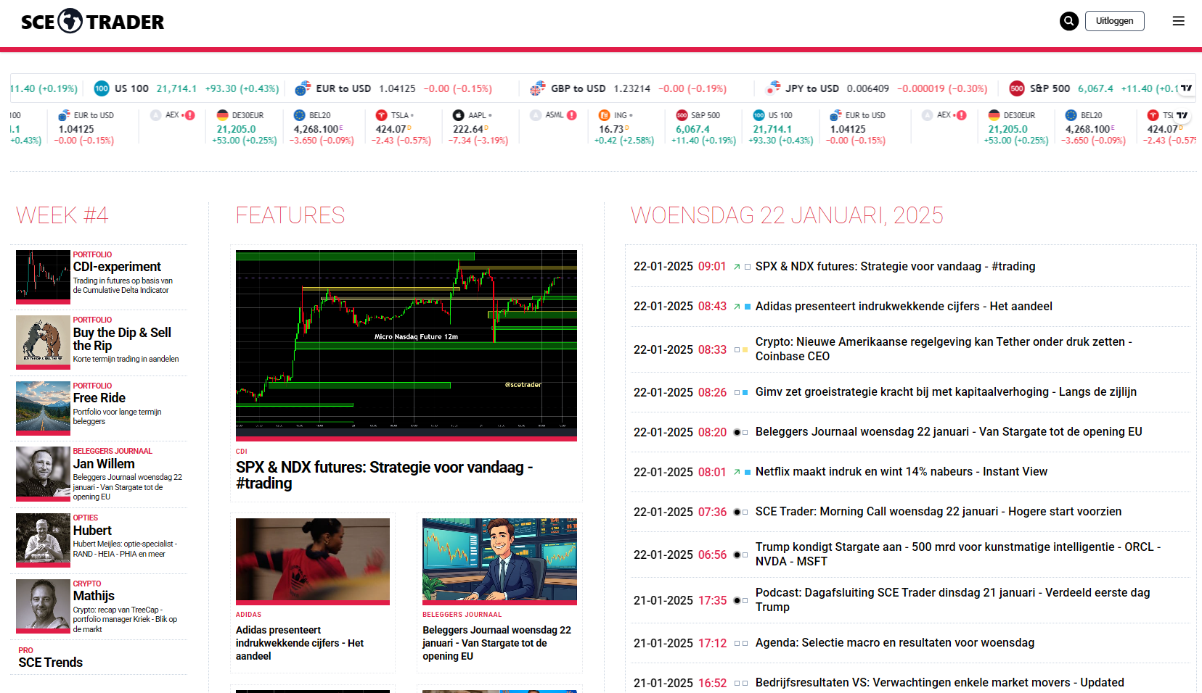The width and height of the screenshot is (1202, 693).
Task: Click the arrow icon on the 08:43 Adidas row
Action: coord(737,307)
